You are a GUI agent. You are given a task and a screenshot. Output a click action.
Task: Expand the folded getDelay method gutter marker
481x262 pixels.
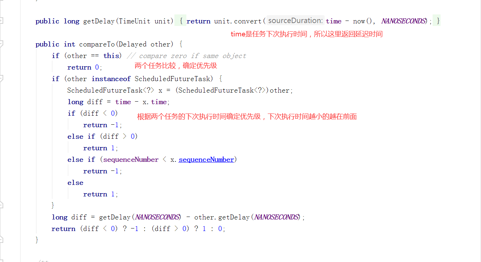pyautogui.click(x=1, y=21)
